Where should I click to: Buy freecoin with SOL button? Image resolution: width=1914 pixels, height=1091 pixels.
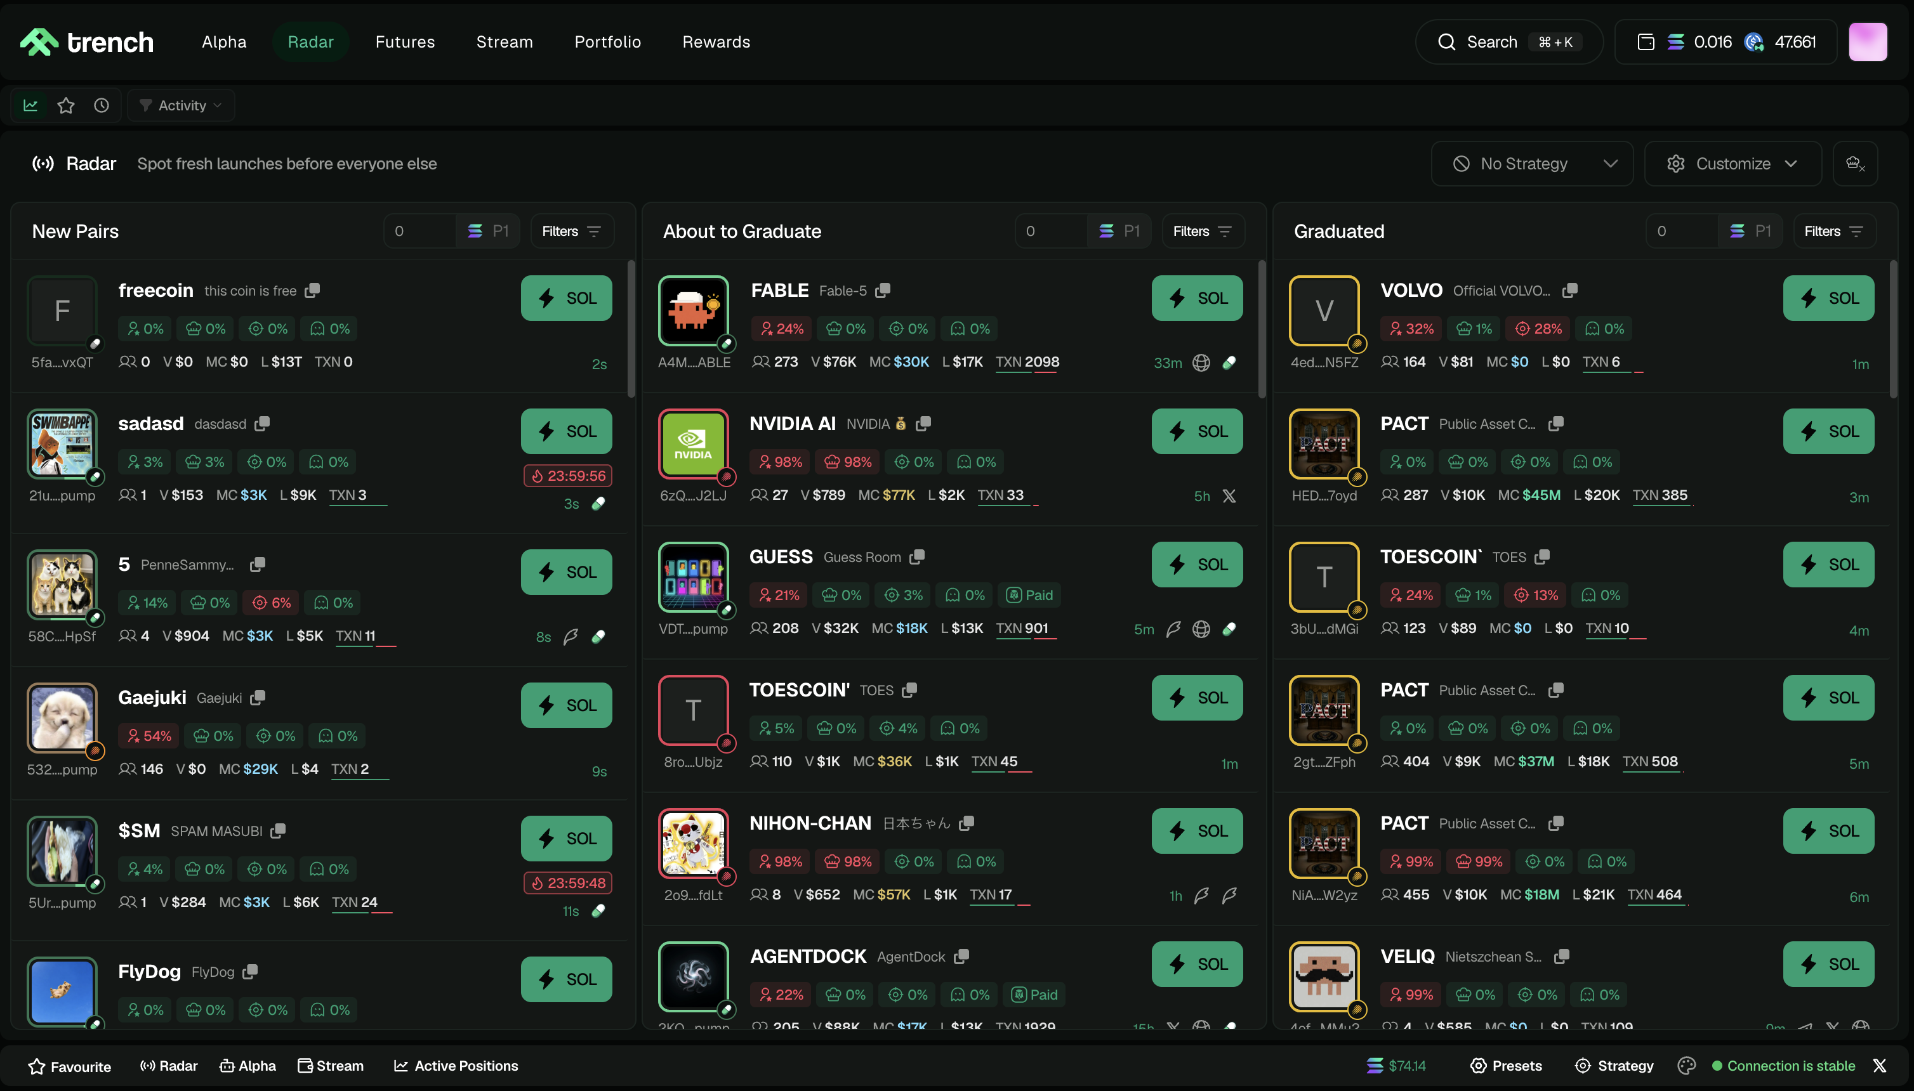pyautogui.click(x=566, y=298)
